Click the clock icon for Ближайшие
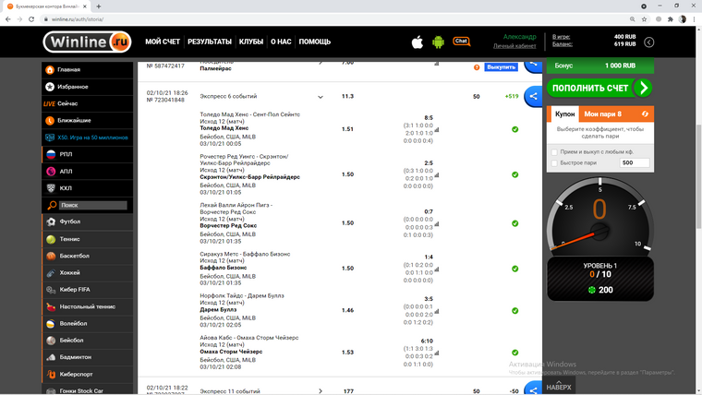Image resolution: width=702 pixels, height=395 pixels. [x=50, y=120]
